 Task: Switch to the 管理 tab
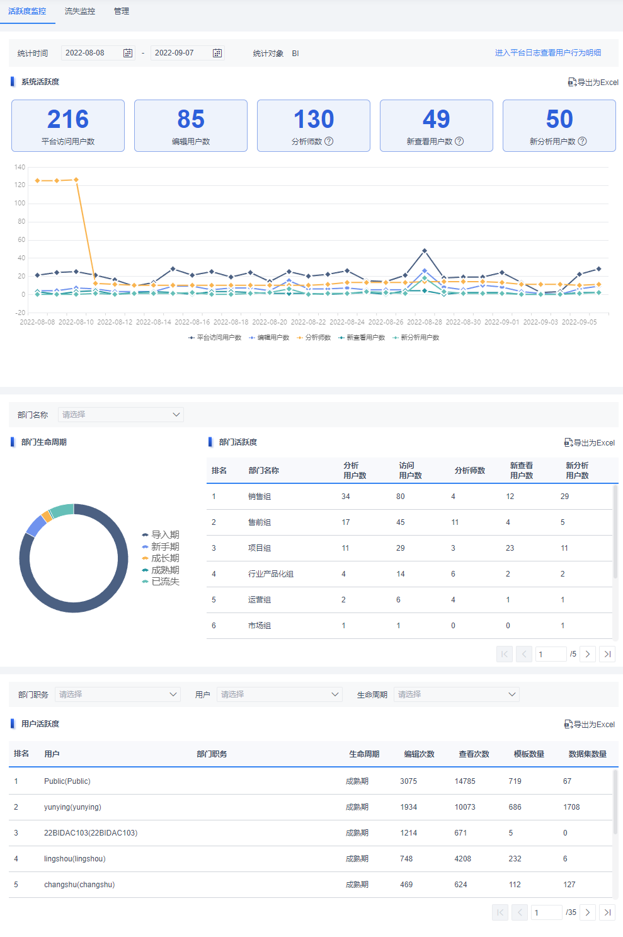[122, 11]
